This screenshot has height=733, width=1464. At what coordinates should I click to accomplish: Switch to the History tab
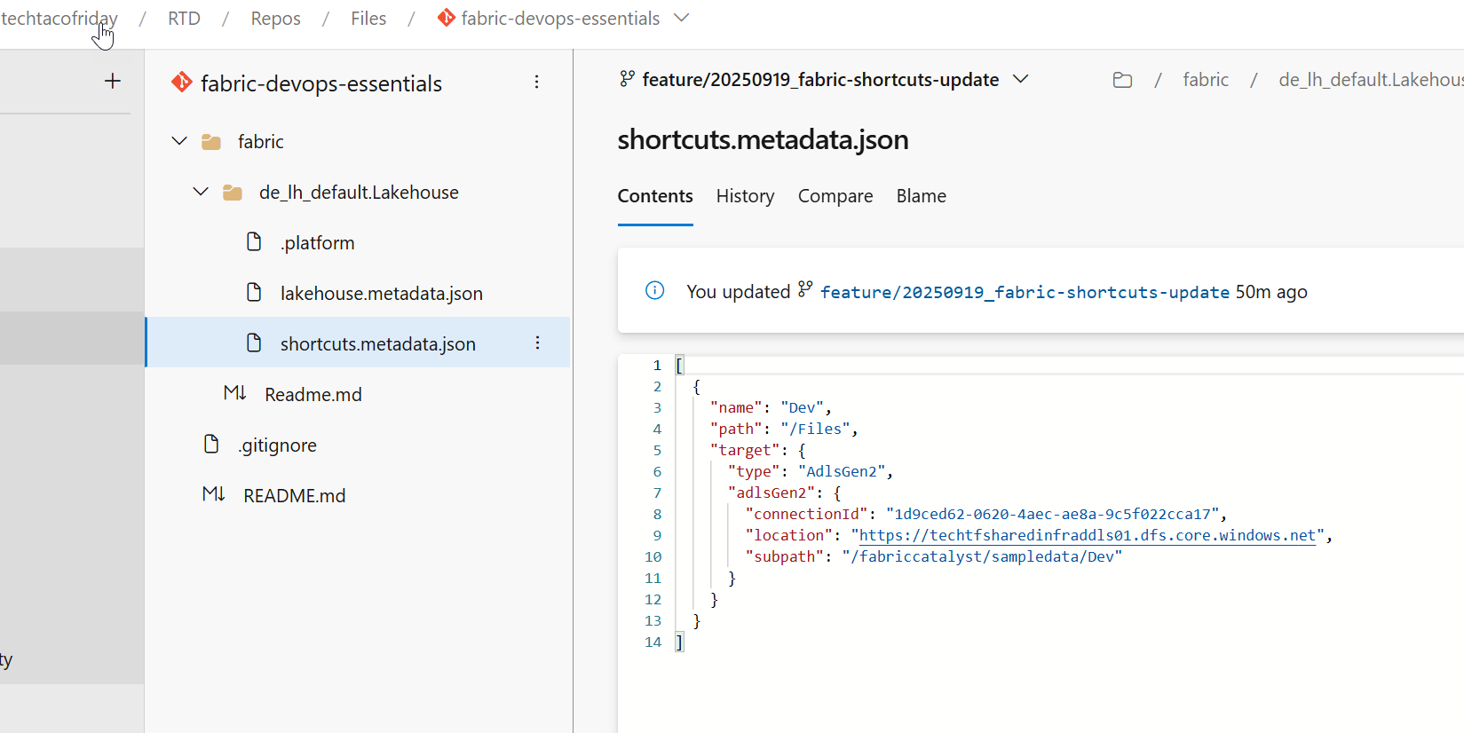[745, 196]
